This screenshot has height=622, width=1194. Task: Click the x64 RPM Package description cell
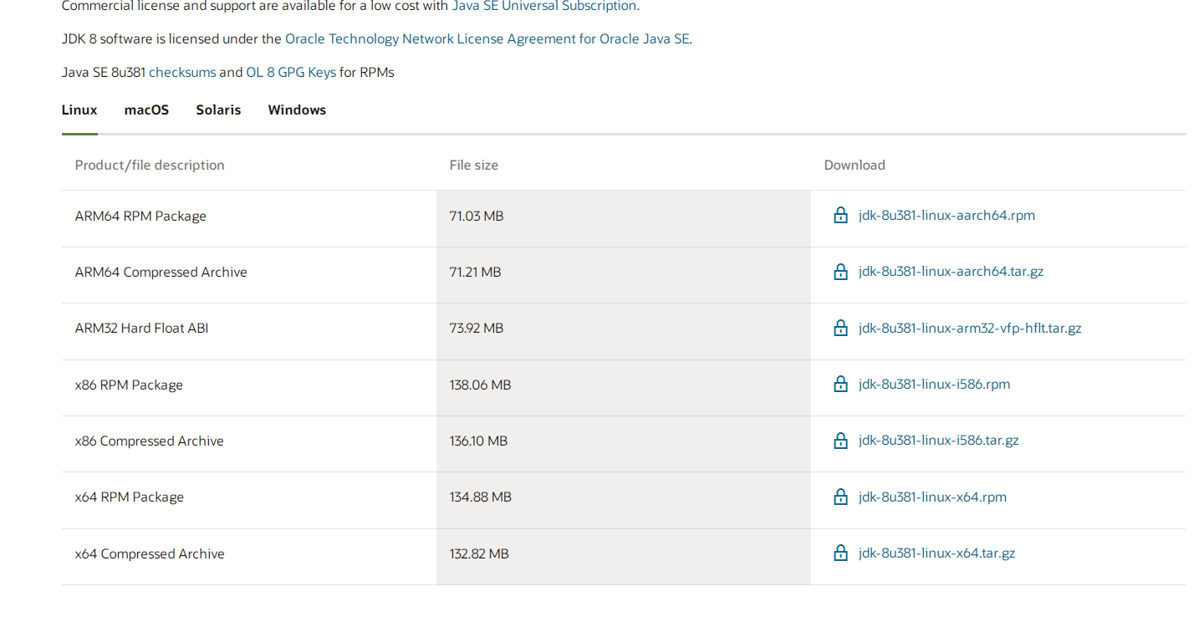tap(130, 497)
